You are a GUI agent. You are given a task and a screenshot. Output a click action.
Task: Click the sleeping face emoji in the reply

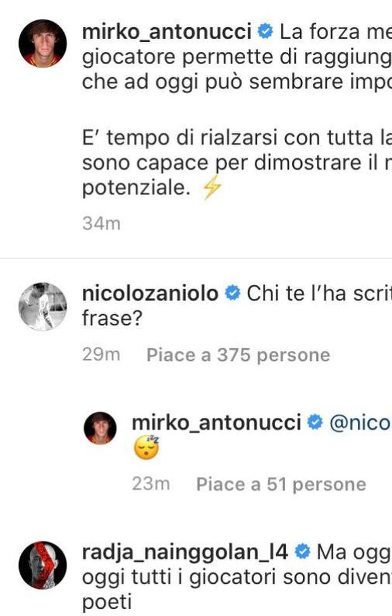(x=147, y=448)
